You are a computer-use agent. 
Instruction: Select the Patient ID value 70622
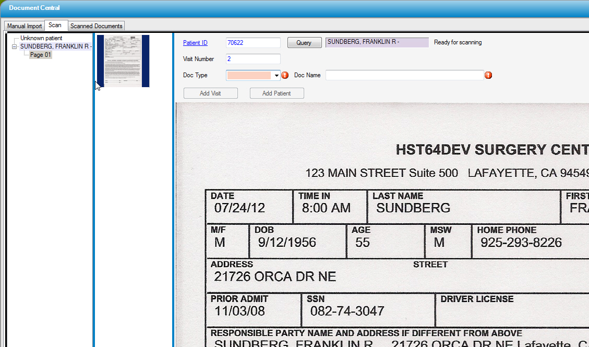point(253,42)
